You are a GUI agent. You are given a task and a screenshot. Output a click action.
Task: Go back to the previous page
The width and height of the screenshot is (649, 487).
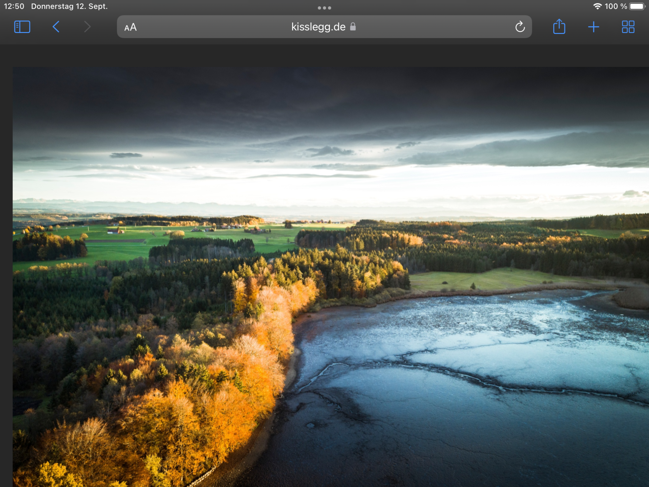click(x=56, y=27)
